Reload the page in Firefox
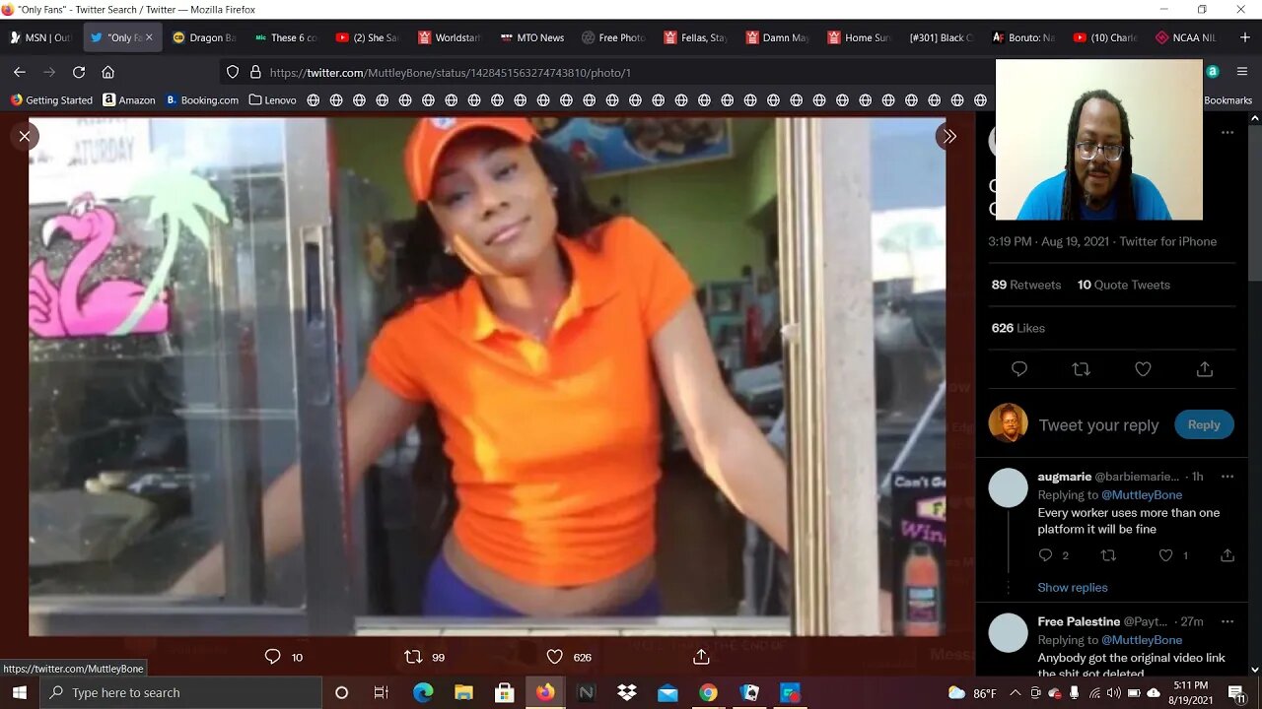 79,72
